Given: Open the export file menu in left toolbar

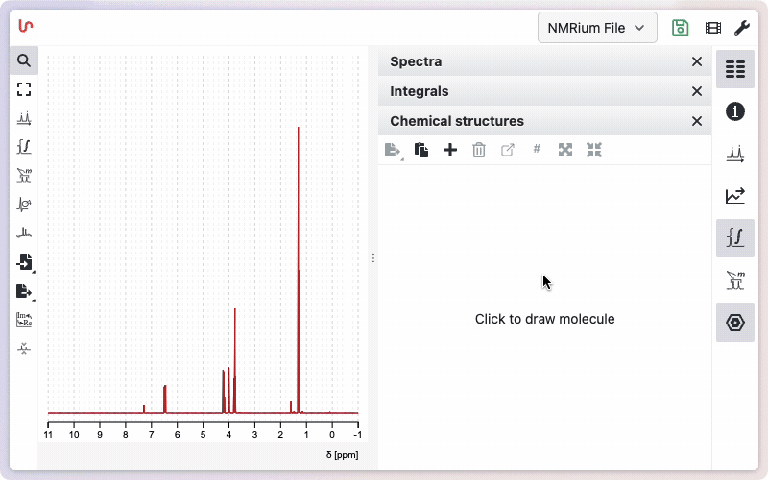Looking at the screenshot, I should pyautogui.click(x=24, y=291).
